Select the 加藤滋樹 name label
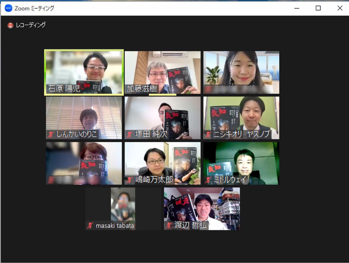 [x=142, y=89]
